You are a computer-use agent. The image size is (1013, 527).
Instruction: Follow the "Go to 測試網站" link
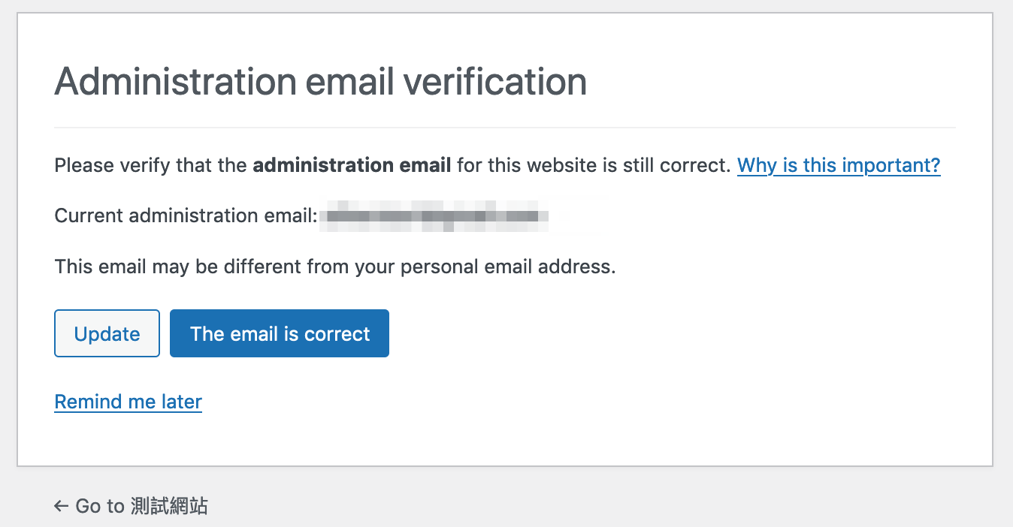132,506
